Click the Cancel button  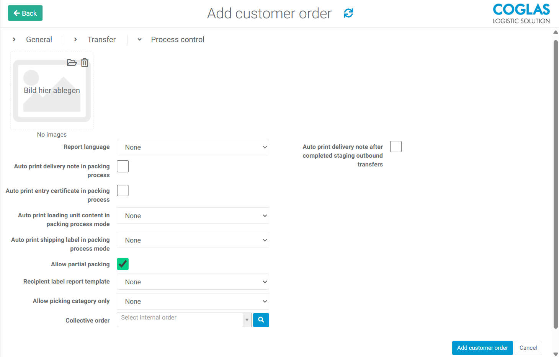tap(528, 348)
